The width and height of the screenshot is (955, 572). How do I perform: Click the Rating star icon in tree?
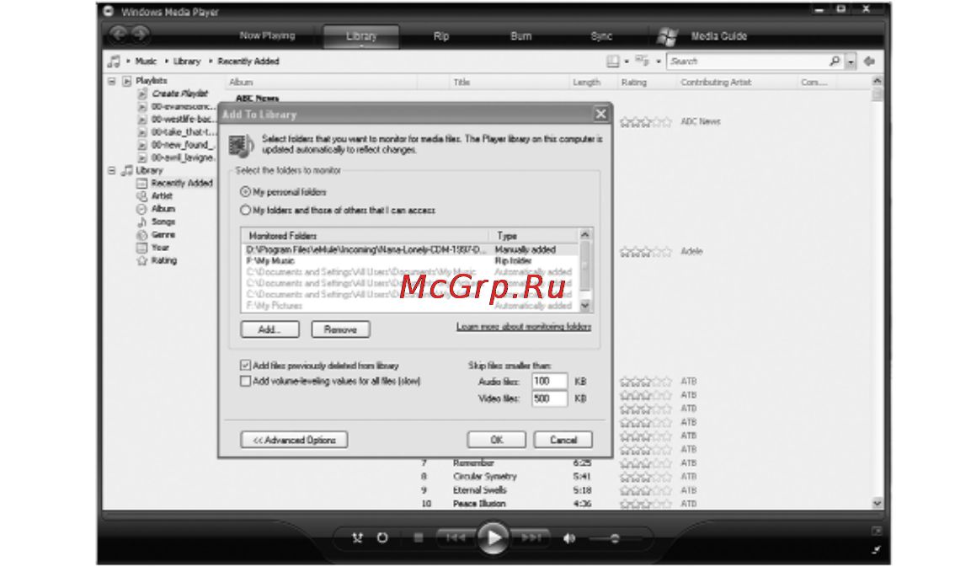(142, 260)
